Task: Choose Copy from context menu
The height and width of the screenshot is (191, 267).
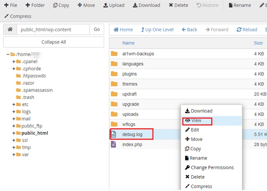Action: [x=211, y=149]
